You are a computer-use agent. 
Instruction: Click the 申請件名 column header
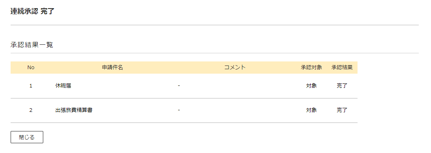(x=112, y=68)
